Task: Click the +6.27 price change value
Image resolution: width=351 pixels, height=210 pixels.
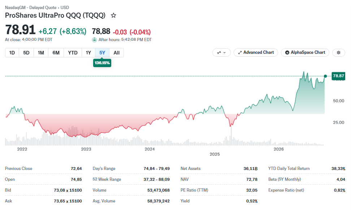Action: pos(48,31)
